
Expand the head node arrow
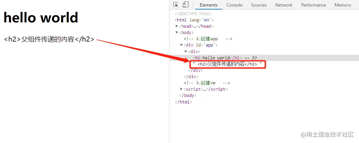tap(177, 26)
